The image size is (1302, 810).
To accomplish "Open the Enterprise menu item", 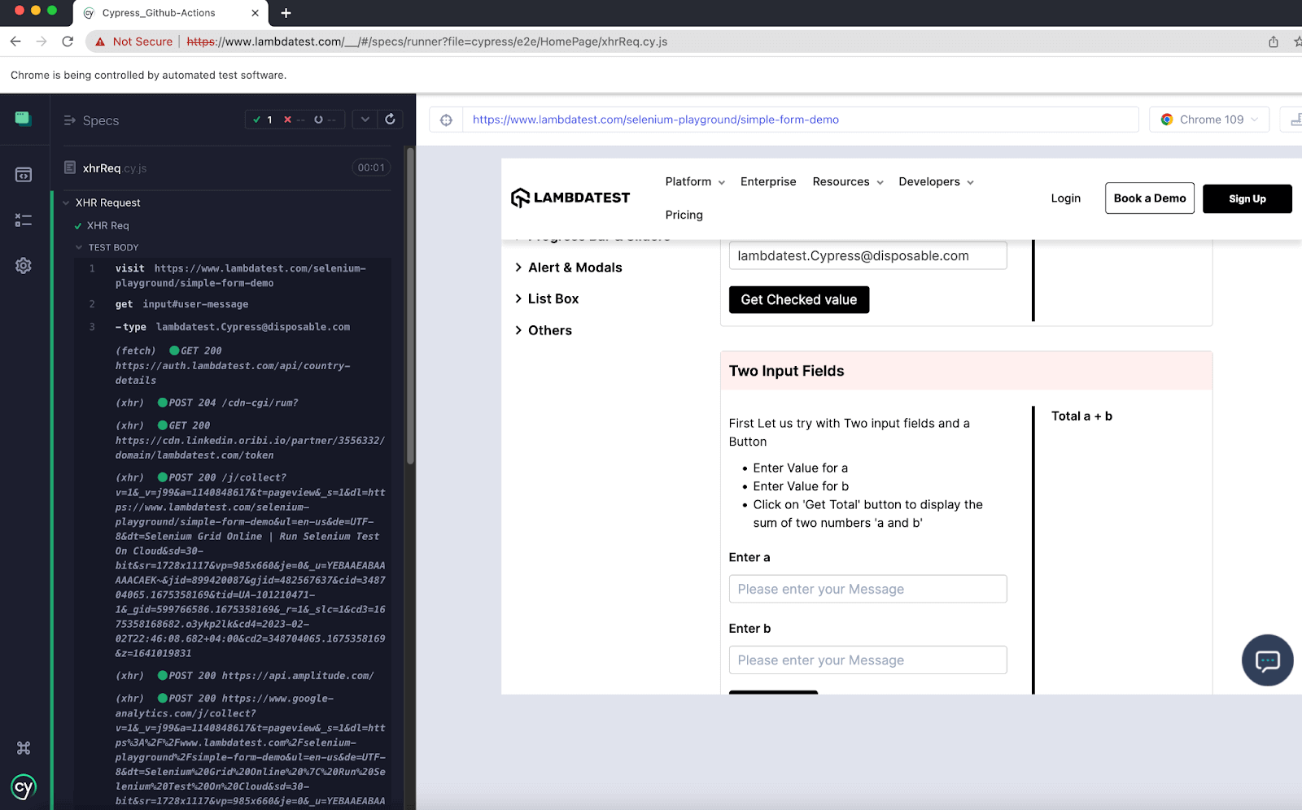I will (768, 181).
